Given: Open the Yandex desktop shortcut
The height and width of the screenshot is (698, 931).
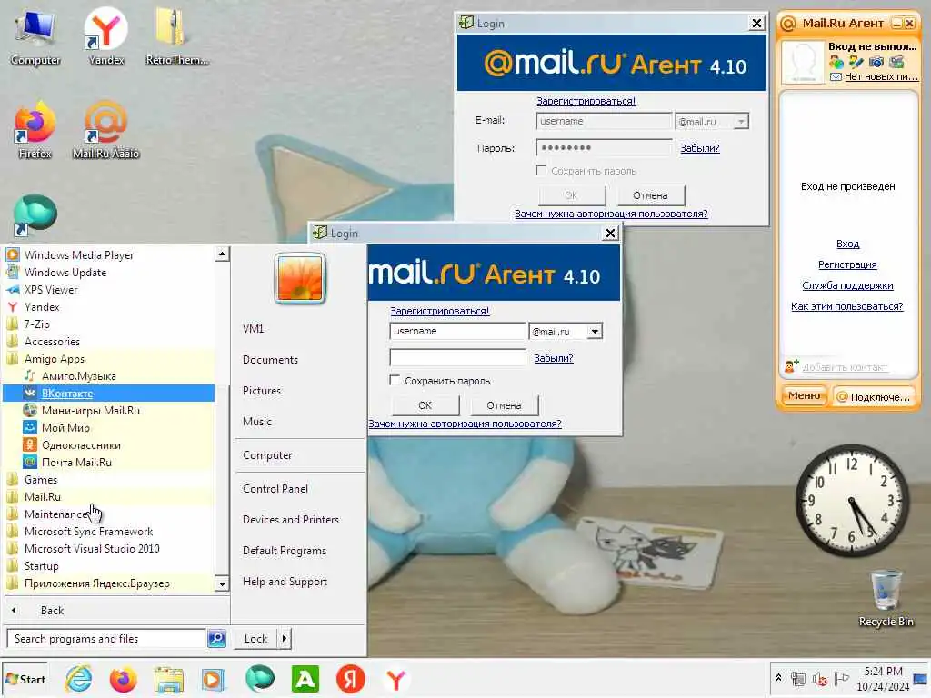Looking at the screenshot, I should pyautogui.click(x=105, y=36).
